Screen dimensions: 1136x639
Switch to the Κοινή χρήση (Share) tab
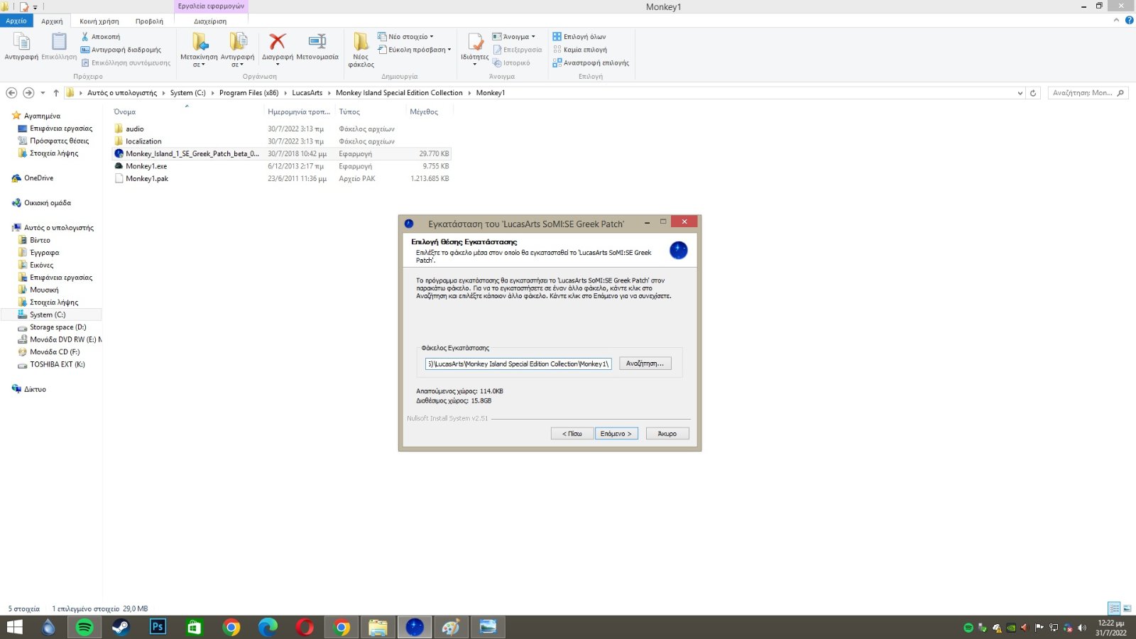click(99, 21)
